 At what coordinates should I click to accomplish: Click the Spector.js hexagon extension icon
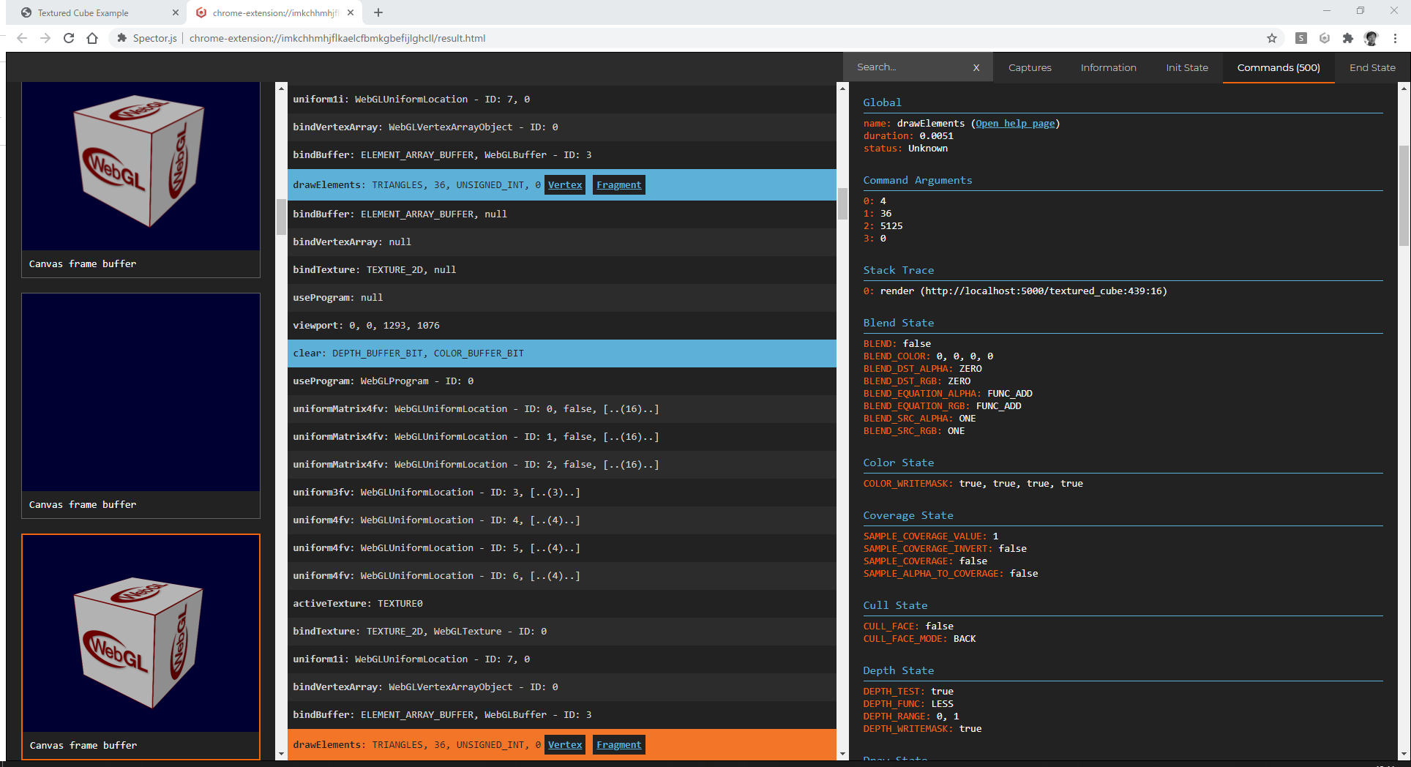(1324, 38)
